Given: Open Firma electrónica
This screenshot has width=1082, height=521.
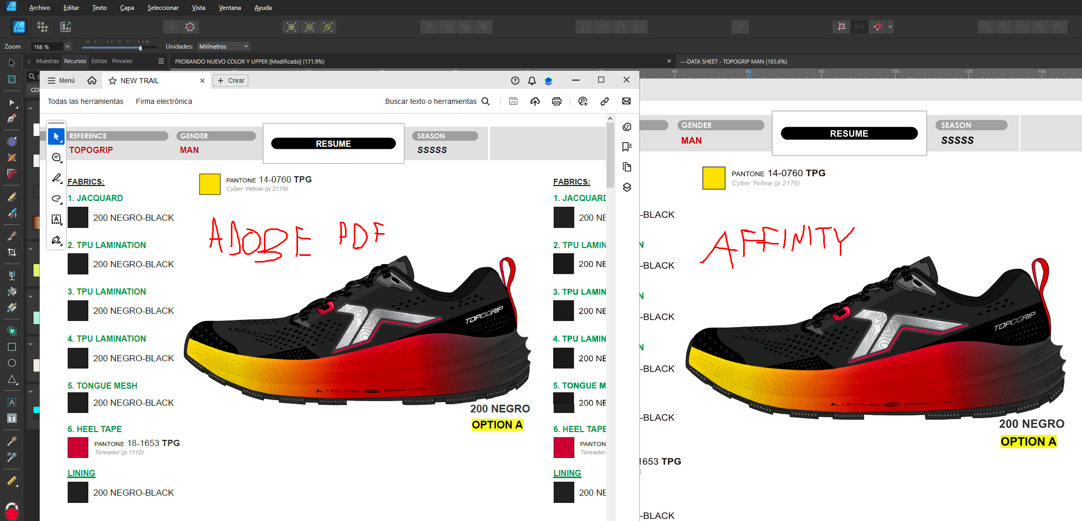Looking at the screenshot, I should 164,101.
